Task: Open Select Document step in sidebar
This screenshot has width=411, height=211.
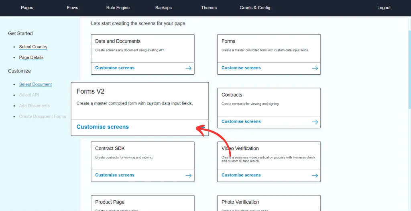Action: pyautogui.click(x=35, y=84)
